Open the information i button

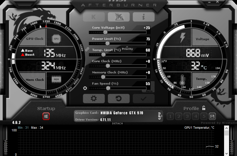click(144, 17)
